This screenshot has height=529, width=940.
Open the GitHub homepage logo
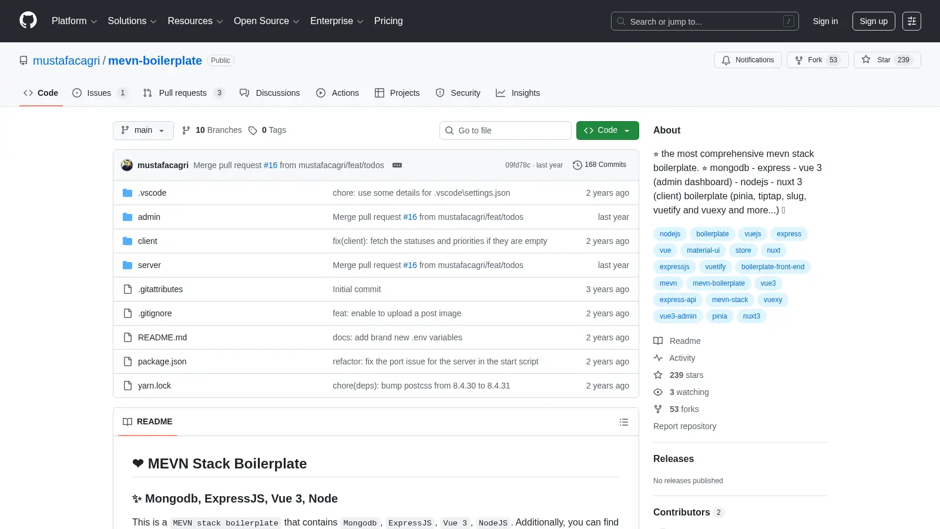[x=28, y=21]
